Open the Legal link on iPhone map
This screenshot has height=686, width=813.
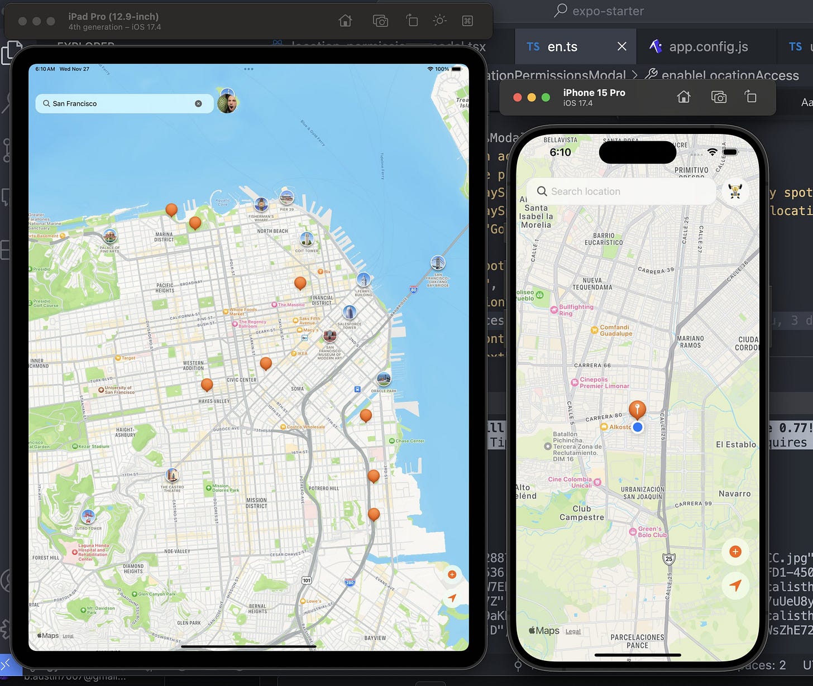(573, 631)
